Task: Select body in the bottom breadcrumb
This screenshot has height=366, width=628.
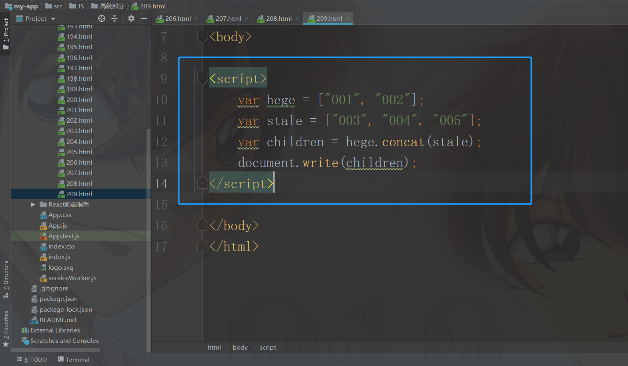Action: click(x=240, y=348)
